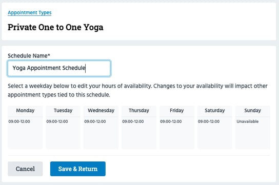Select the Friday day header
279x185 pixels.
click(177, 111)
